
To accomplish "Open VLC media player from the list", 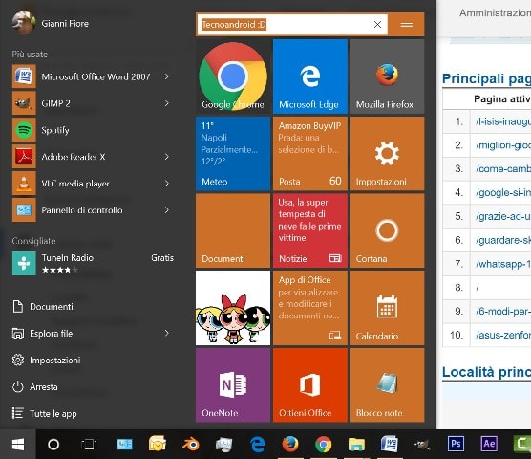I will 94,184.
